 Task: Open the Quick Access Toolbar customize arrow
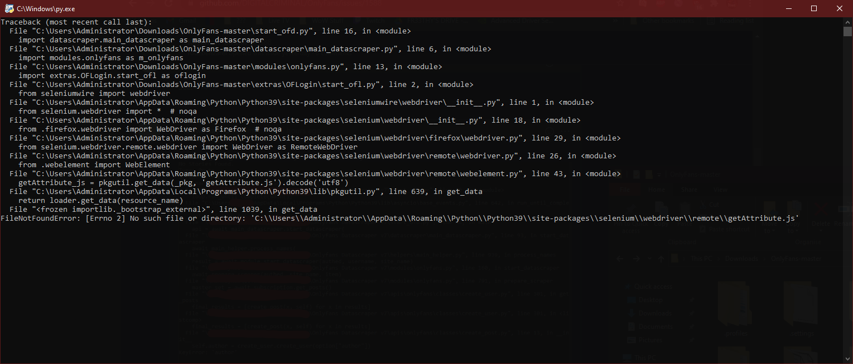pyautogui.click(x=659, y=174)
